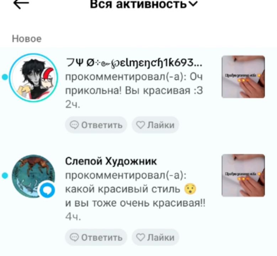Tap the unread blue dot near Слепой Художник
The image size is (277, 256).
click(x=5, y=176)
